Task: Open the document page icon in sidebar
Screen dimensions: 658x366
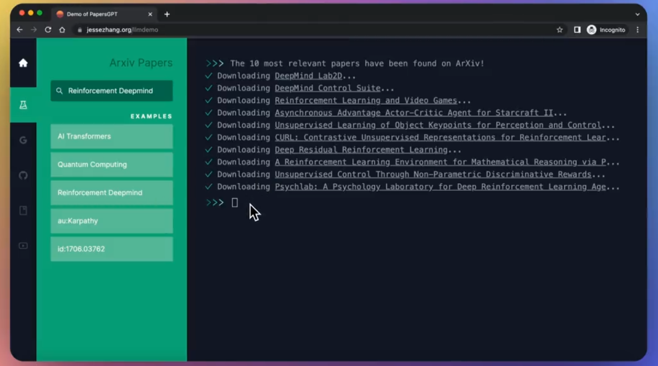Action: 23,210
